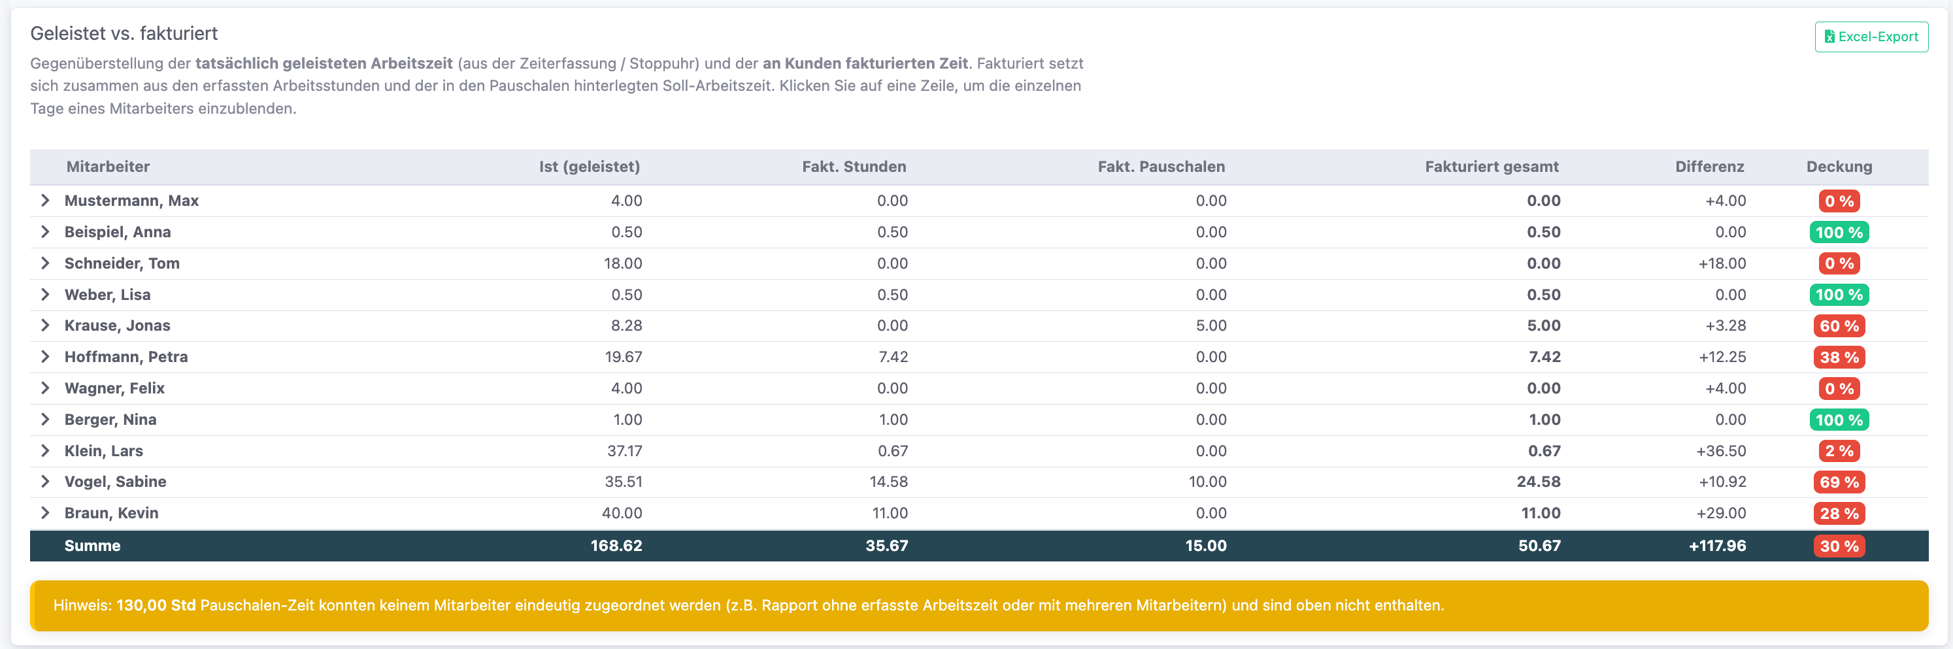Viewport: 1953px width, 649px height.
Task: Click the total Ist value 168.62
Action: [x=616, y=546]
